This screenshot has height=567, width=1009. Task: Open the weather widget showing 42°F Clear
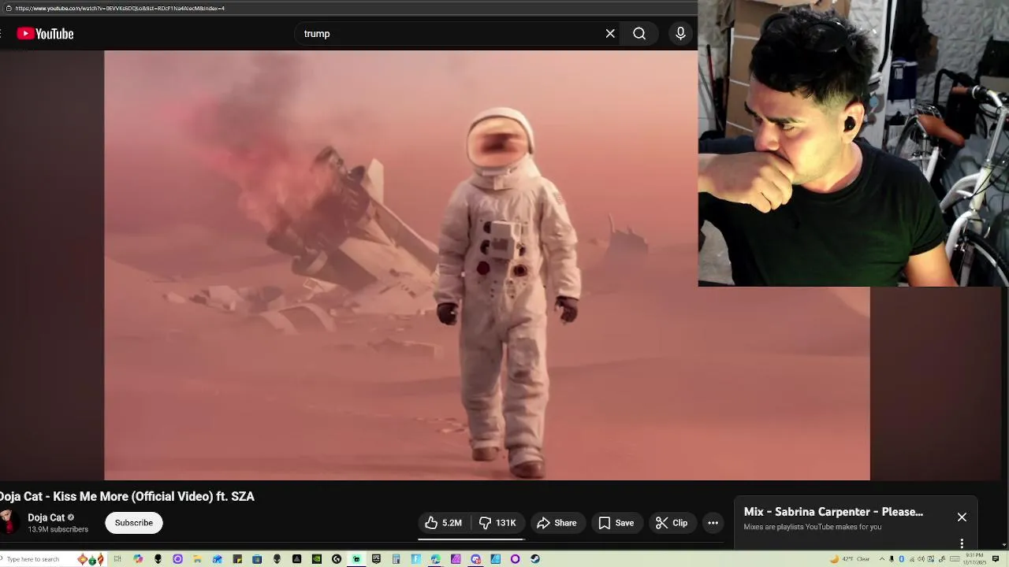click(850, 559)
